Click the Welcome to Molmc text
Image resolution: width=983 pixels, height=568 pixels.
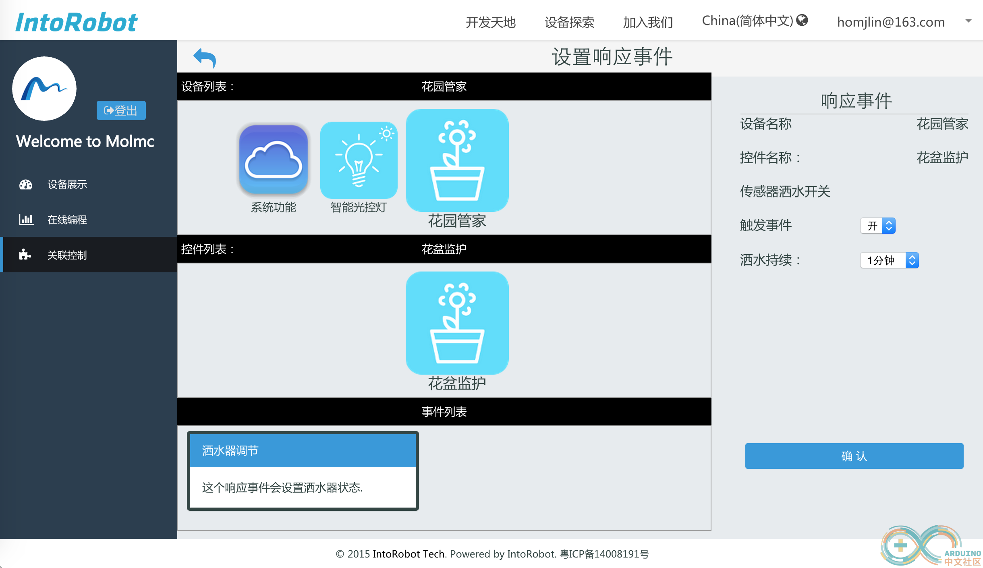pos(85,141)
